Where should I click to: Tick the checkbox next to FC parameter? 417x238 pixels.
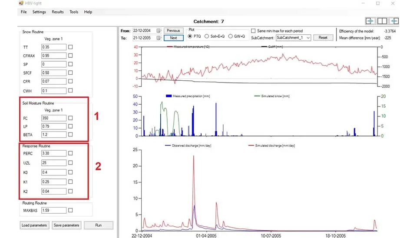pos(70,118)
